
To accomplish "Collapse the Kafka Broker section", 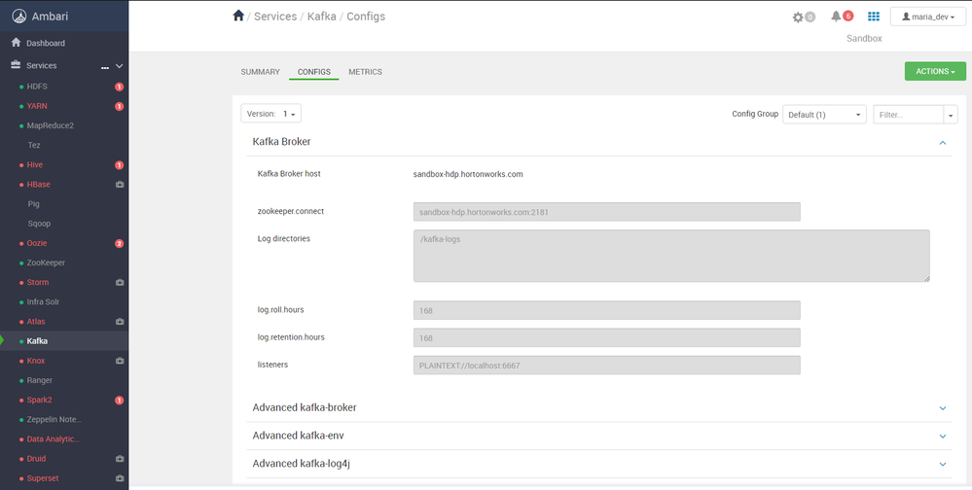I will click(942, 143).
